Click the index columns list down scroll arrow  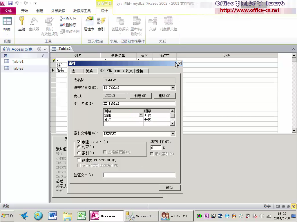[172, 123]
